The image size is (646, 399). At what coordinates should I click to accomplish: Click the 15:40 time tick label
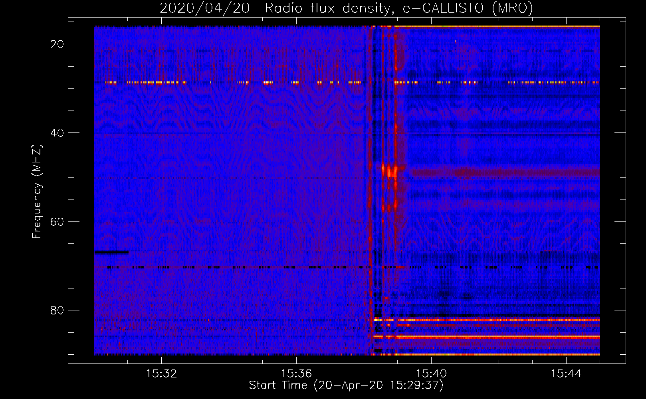(x=431, y=374)
